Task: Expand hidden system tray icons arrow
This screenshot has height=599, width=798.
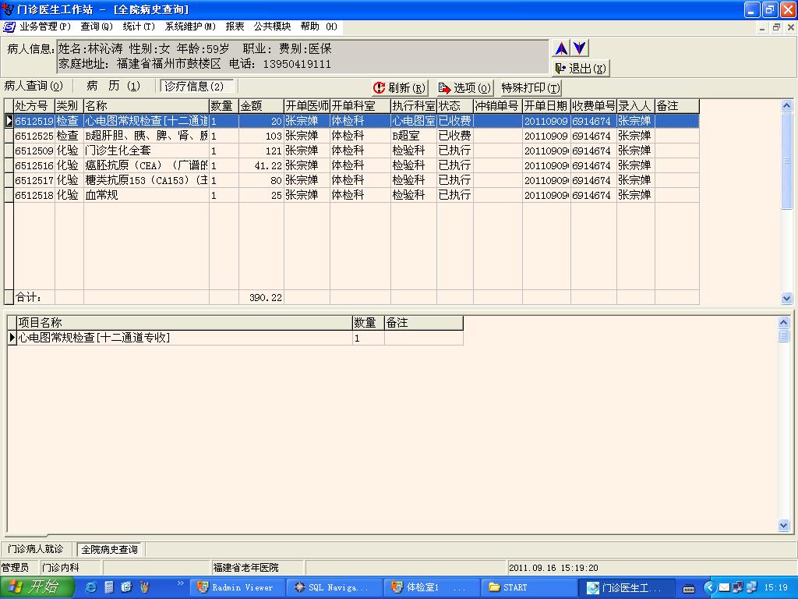Action: pos(711,587)
